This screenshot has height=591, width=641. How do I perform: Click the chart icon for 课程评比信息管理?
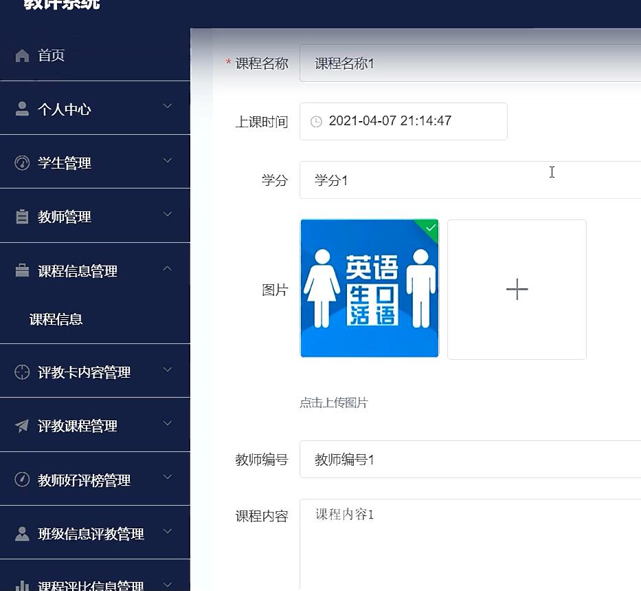[x=22, y=585]
